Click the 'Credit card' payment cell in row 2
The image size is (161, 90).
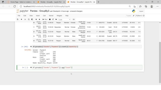(110, 32)
